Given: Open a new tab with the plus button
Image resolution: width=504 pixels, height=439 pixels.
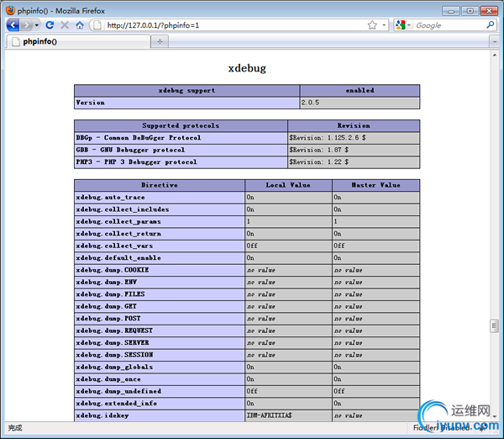Looking at the screenshot, I should [160, 41].
